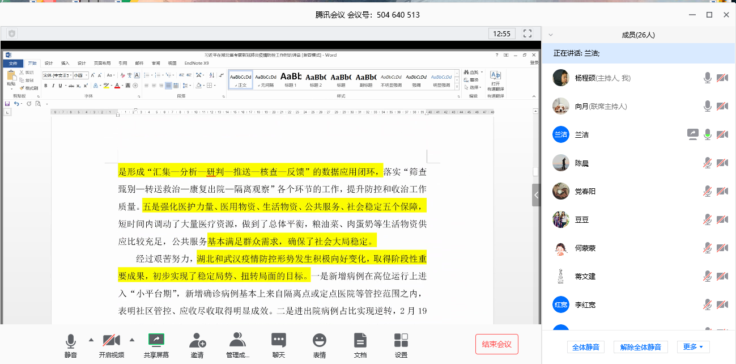Open the Invite (邀请) participants icon
Screen dimensions: 736x364
[197, 341]
